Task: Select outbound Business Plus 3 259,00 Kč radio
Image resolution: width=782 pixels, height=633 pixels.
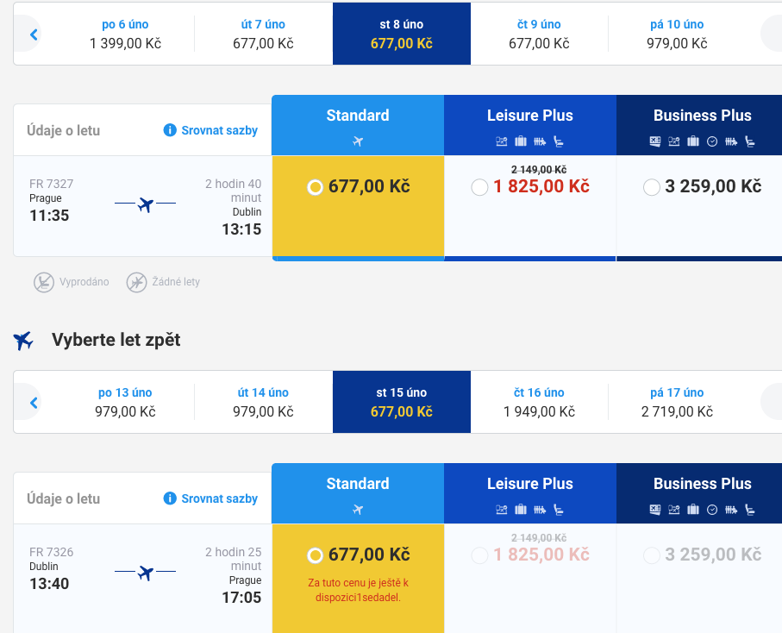Action: pos(651,187)
